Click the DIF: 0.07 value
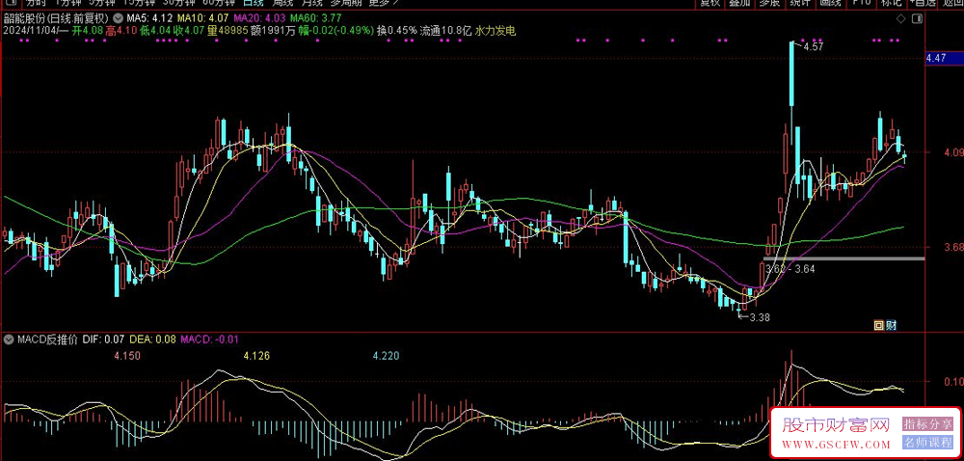This screenshot has width=964, height=461. (x=103, y=339)
